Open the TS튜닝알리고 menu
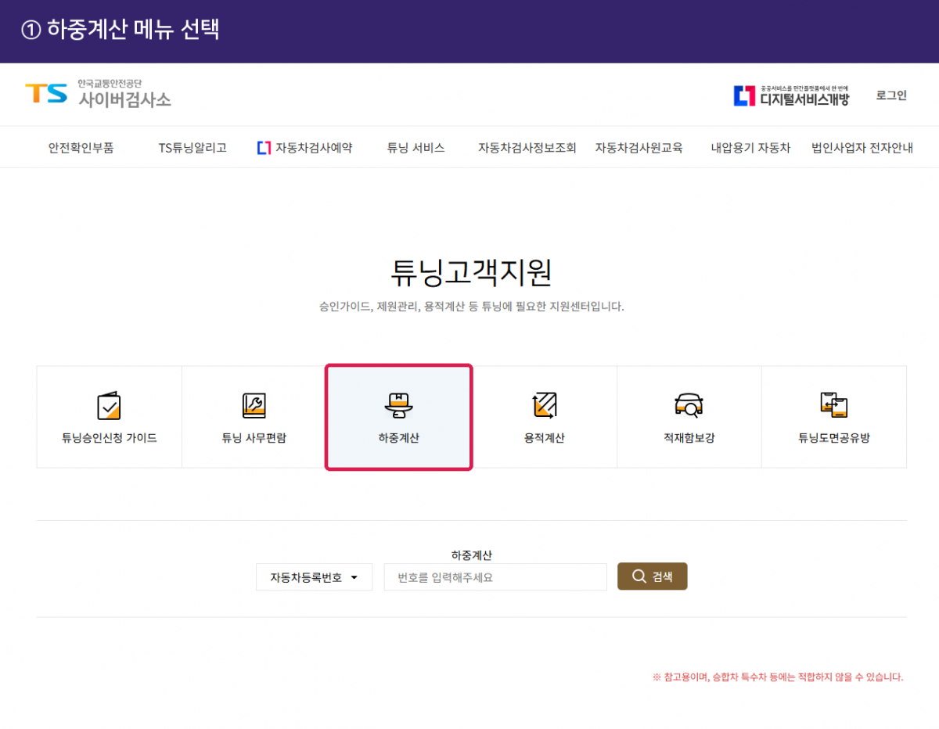This screenshot has width=939, height=729. click(192, 148)
